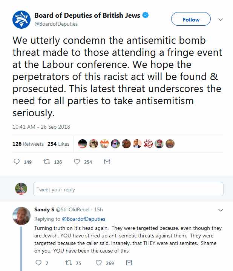Direct message Sandy S's reply
233x271 pixels.
[129, 263]
